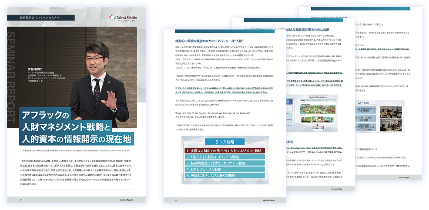Open the bottom meeting photo on fourth page
The image size is (429, 210).
[x=392, y=126]
